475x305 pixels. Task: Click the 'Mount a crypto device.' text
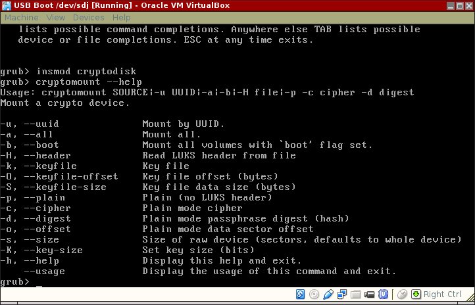coord(65,103)
